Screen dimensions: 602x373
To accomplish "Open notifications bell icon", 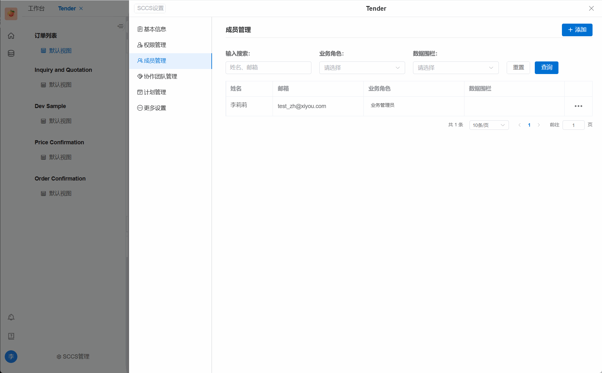I will tap(11, 317).
